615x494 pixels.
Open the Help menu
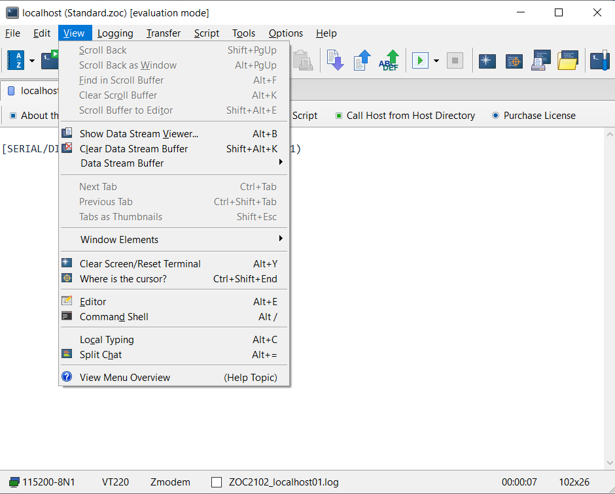pyautogui.click(x=326, y=33)
